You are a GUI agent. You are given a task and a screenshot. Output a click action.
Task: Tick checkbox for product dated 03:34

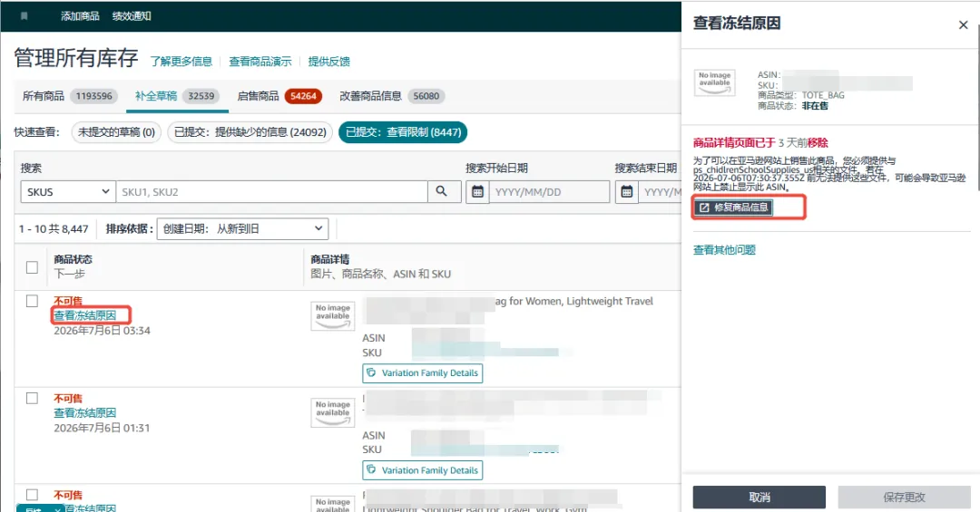(32, 301)
